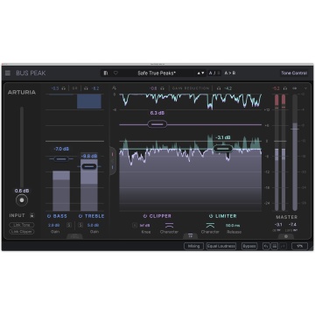Select A/B comparison slot A
This screenshot has width=315, height=315.
tap(211, 73)
